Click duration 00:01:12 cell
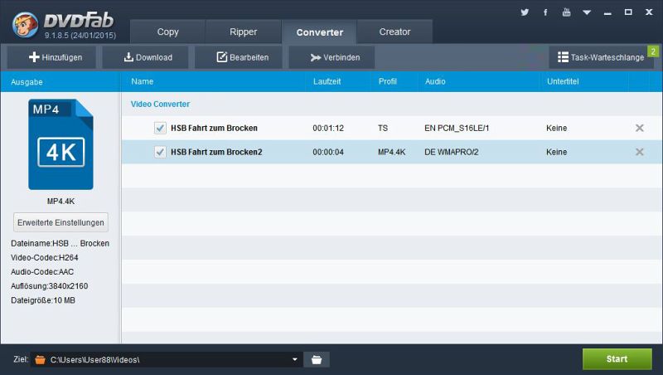The width and height of the screenshot is (663, 375). (328, 128)
